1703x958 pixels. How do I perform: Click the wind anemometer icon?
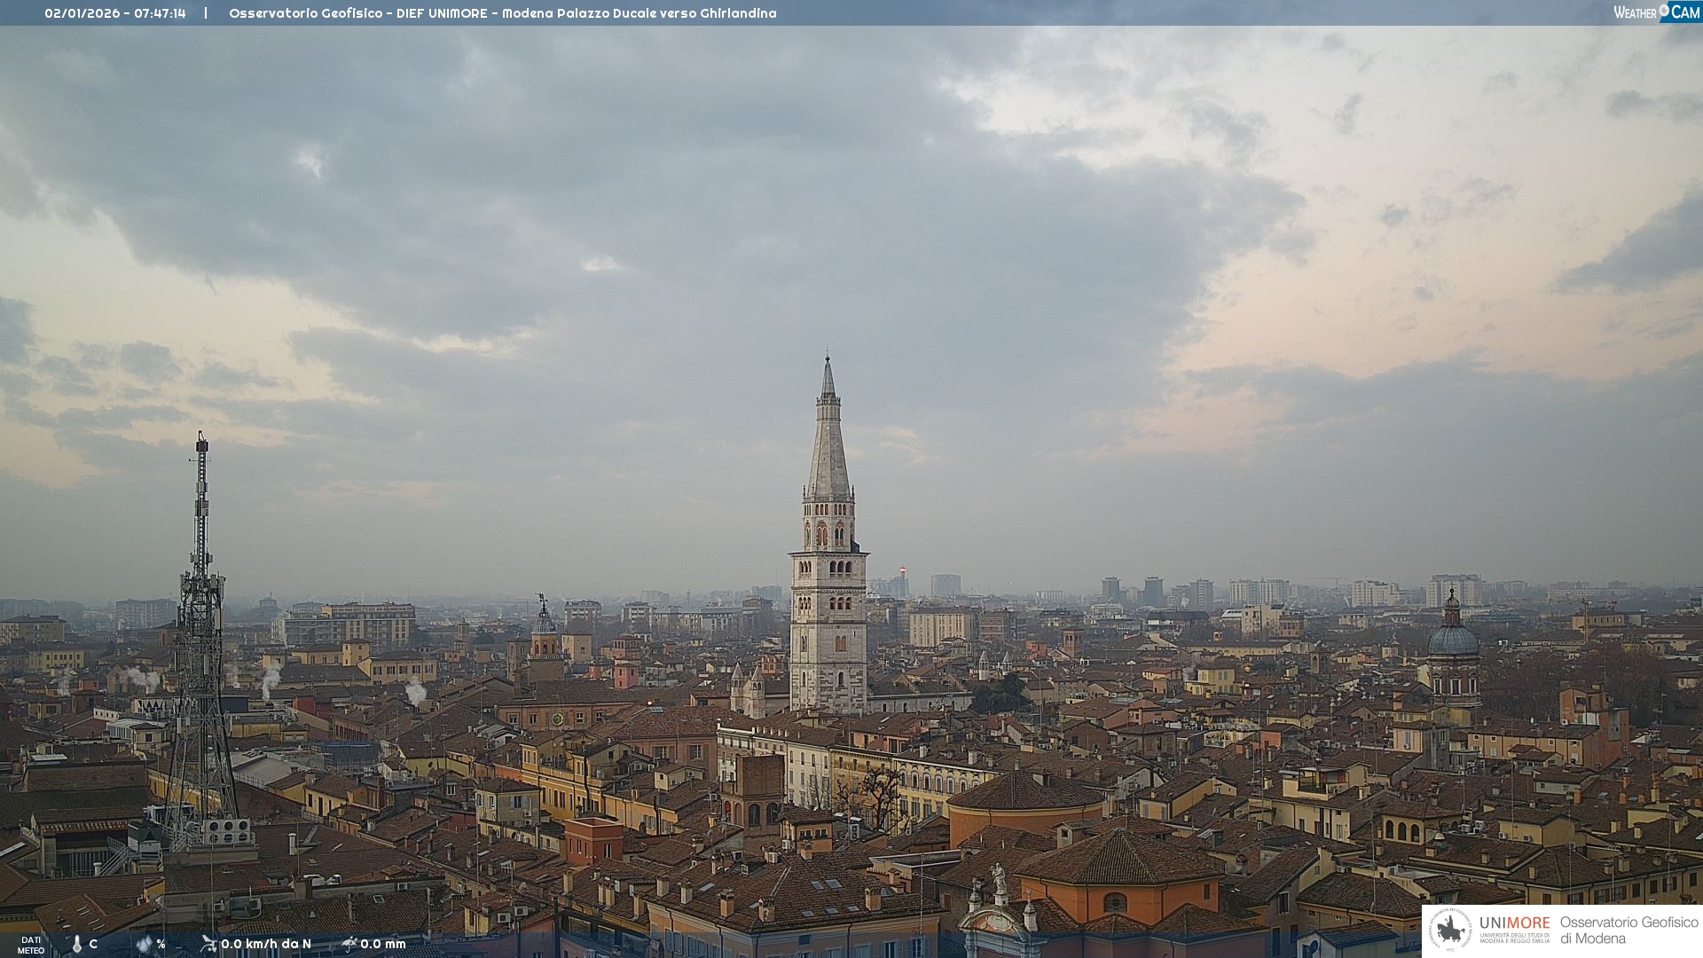(x=208, y=944)
